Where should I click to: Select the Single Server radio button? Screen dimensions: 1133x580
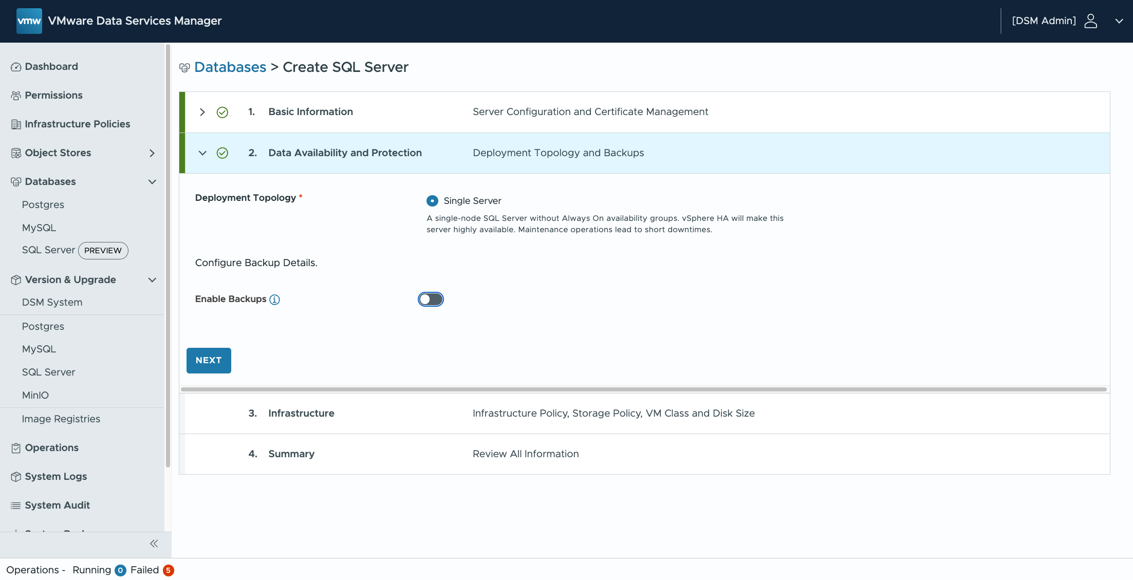432,201
